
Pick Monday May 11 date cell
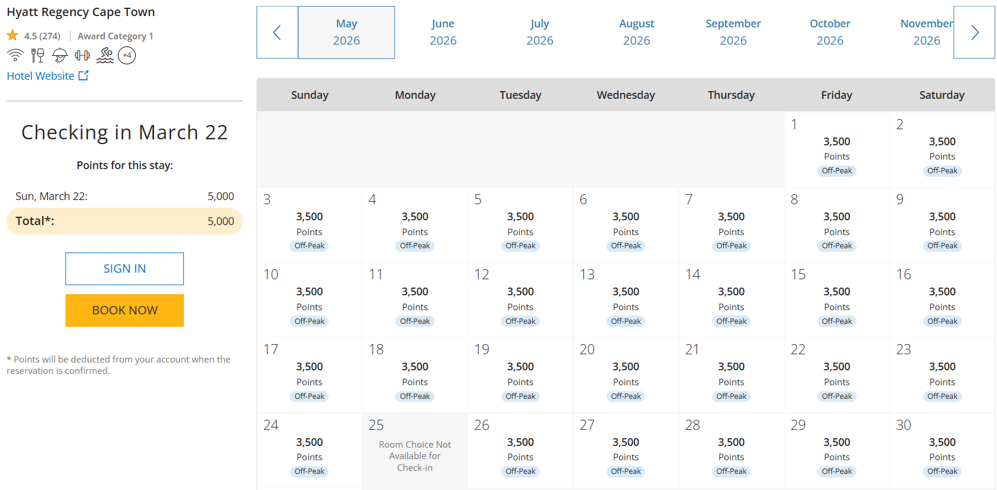(x=415, y=300)
